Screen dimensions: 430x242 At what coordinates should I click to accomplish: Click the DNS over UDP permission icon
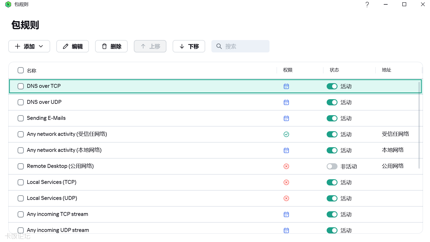(x=286, y=102)
